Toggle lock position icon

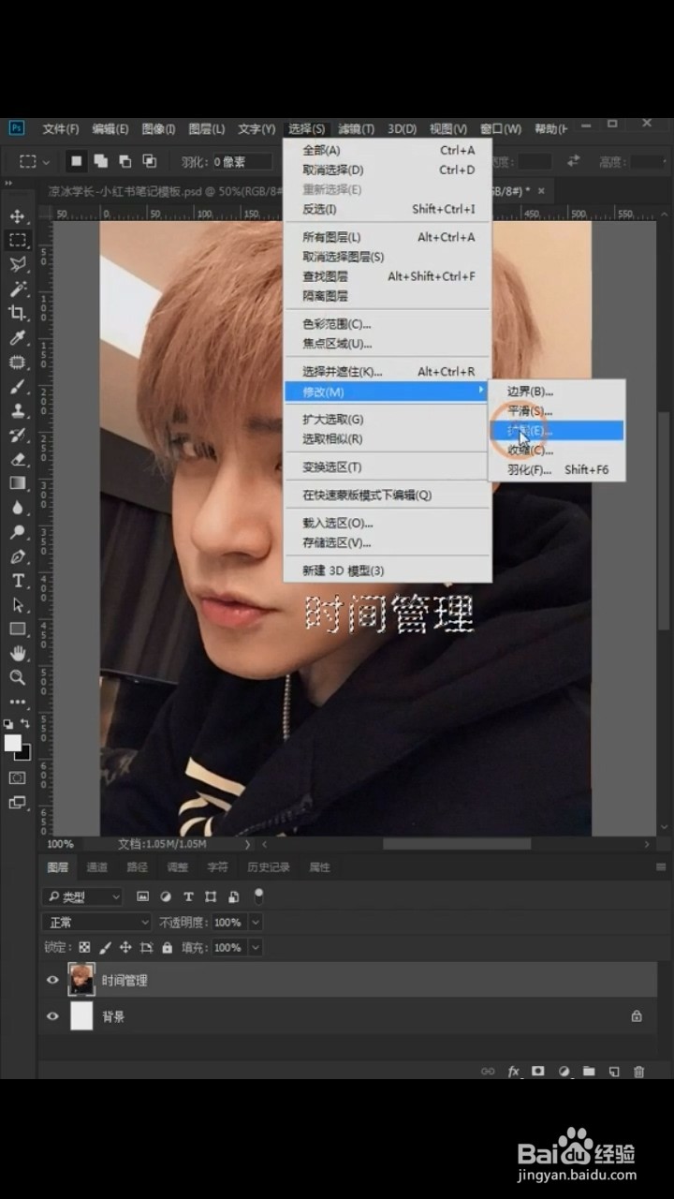click(125, 948)
